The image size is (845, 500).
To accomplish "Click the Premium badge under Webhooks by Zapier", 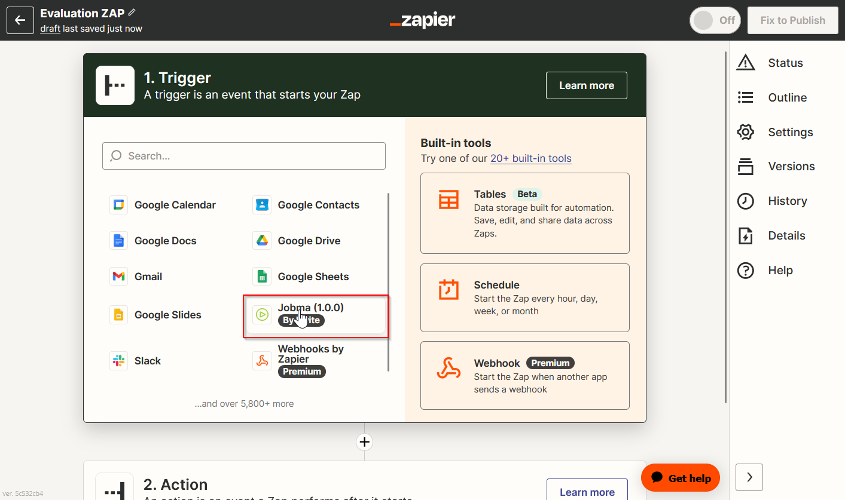I will 302,372.
